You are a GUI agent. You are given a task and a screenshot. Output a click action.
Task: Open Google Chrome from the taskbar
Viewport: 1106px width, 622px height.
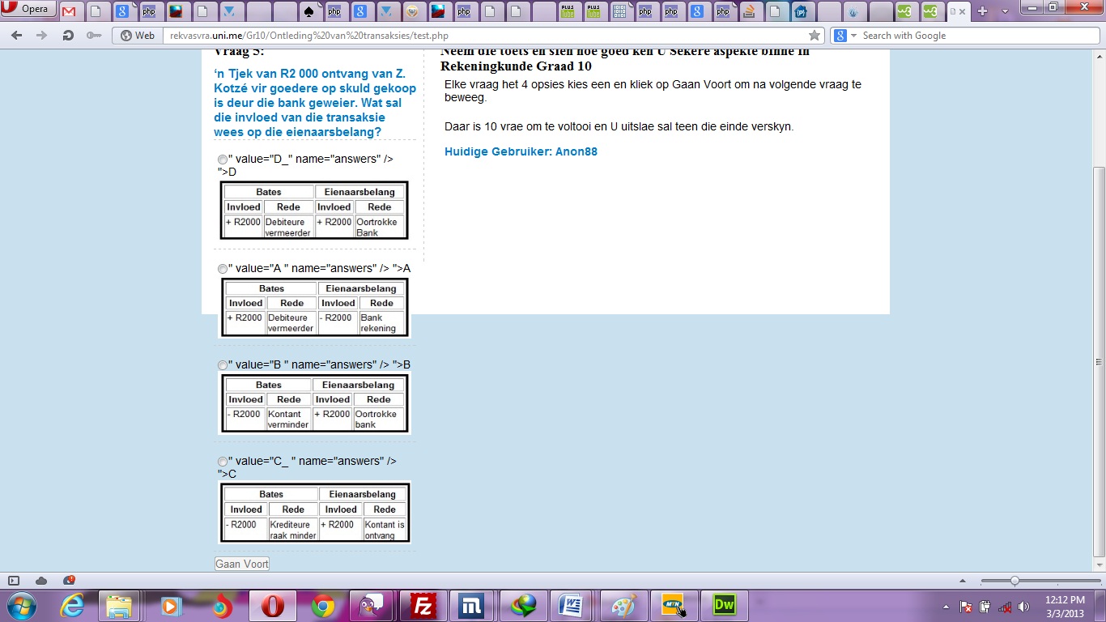click(323, 606)
